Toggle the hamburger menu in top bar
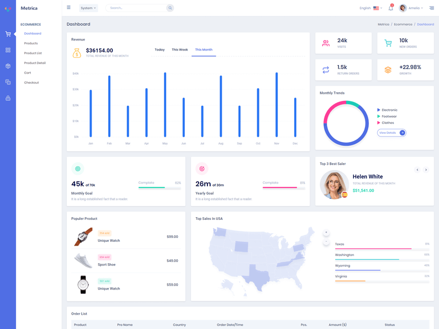The height and width of the screenshot is (329, 439). 69,8
